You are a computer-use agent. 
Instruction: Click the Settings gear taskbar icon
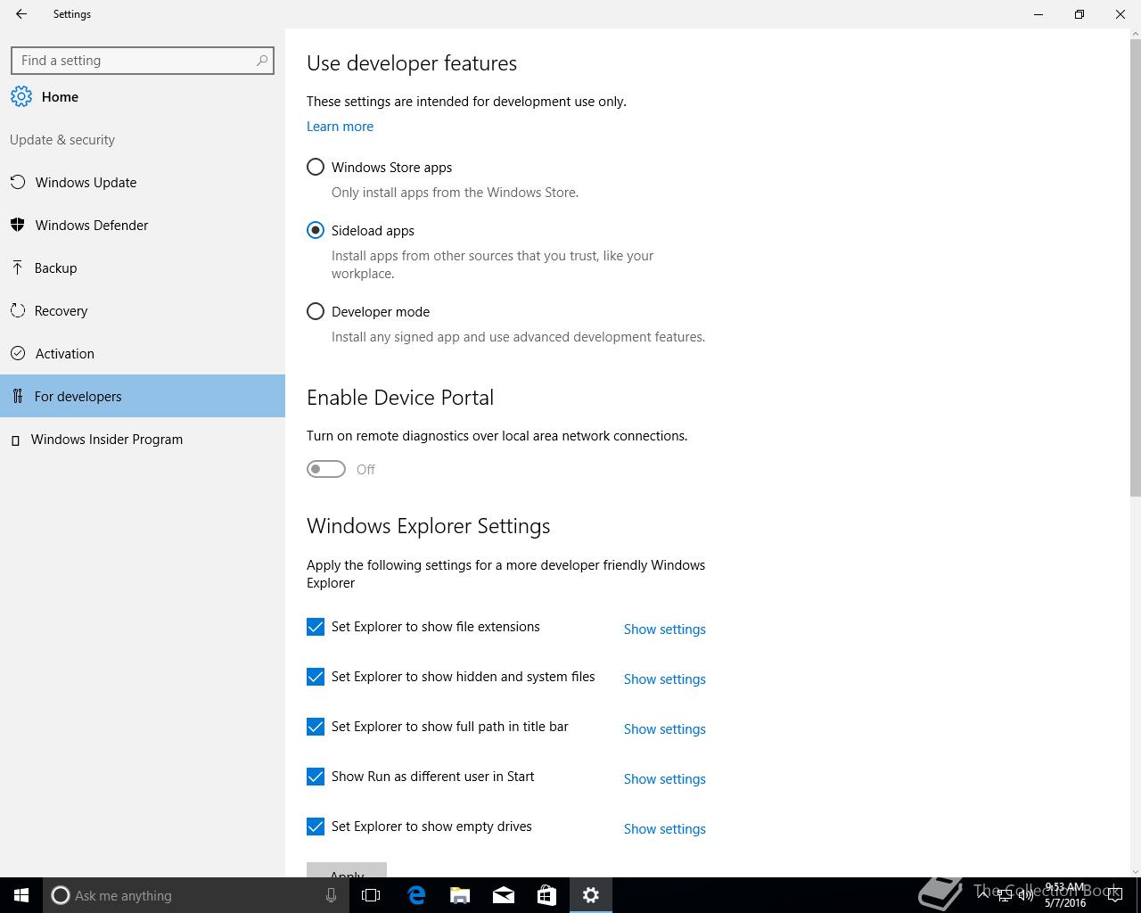click(591, 895)
